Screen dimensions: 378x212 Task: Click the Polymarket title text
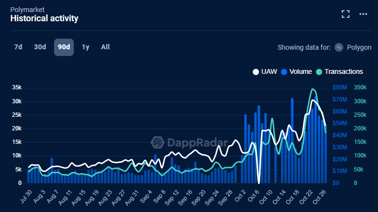point(28,10)
